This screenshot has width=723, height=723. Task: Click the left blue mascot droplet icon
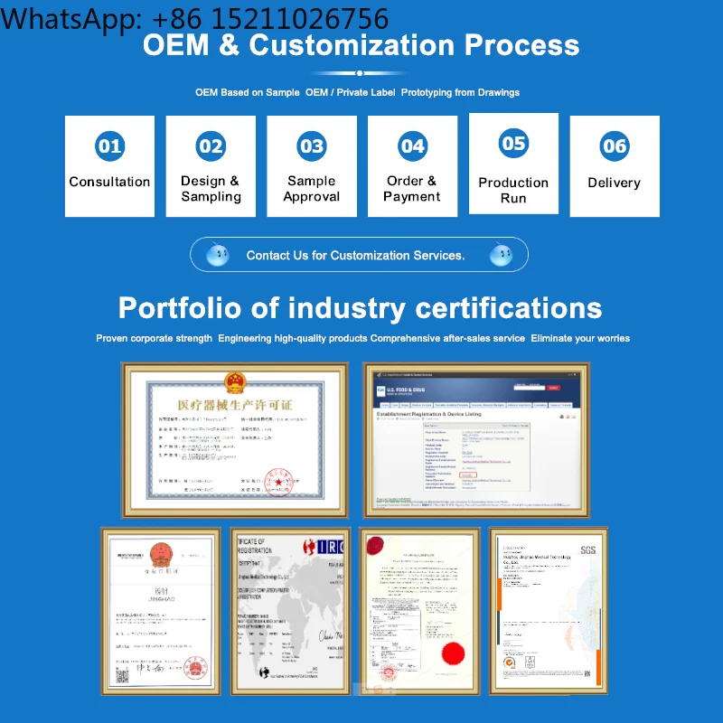217,254
